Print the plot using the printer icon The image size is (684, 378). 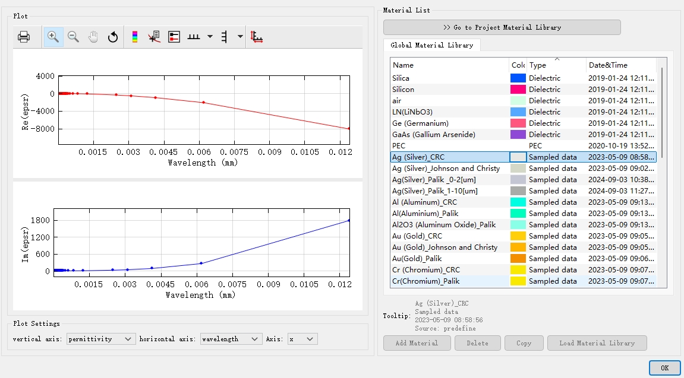(x=24, y=37)
